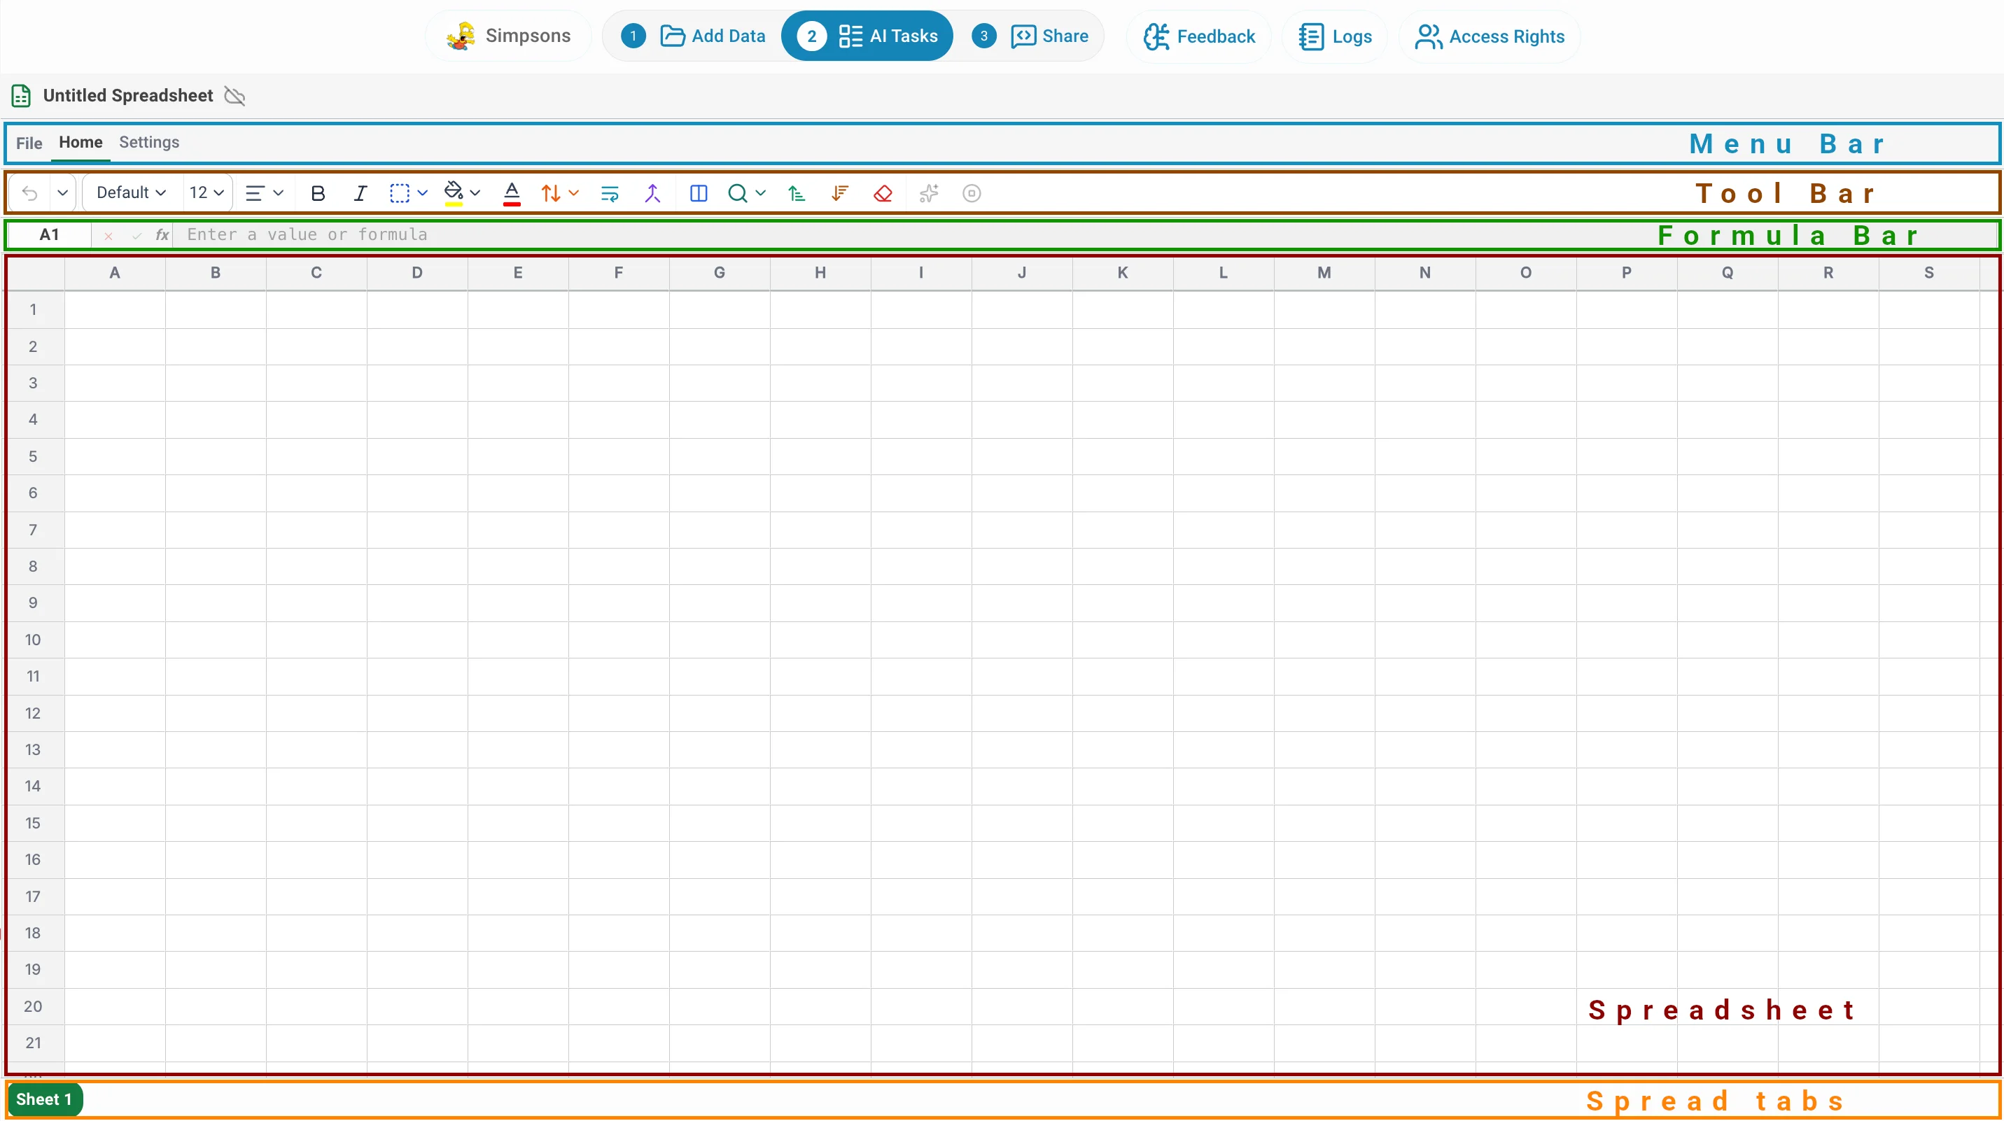Click the cloud-off sync status icon
Viewport: 2004px width, 1121px height.
pyautogui.click(x=235, y=96)
